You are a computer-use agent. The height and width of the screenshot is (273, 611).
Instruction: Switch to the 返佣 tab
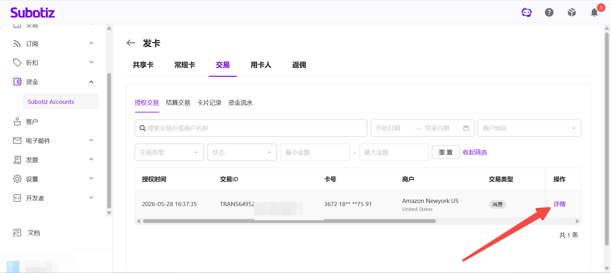pyautogui.click(x=299, y=65)
